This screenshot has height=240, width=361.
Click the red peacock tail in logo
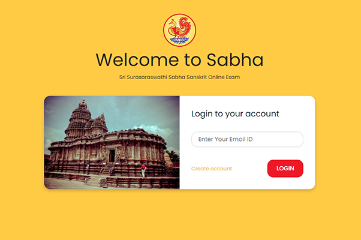coord(185,26)
